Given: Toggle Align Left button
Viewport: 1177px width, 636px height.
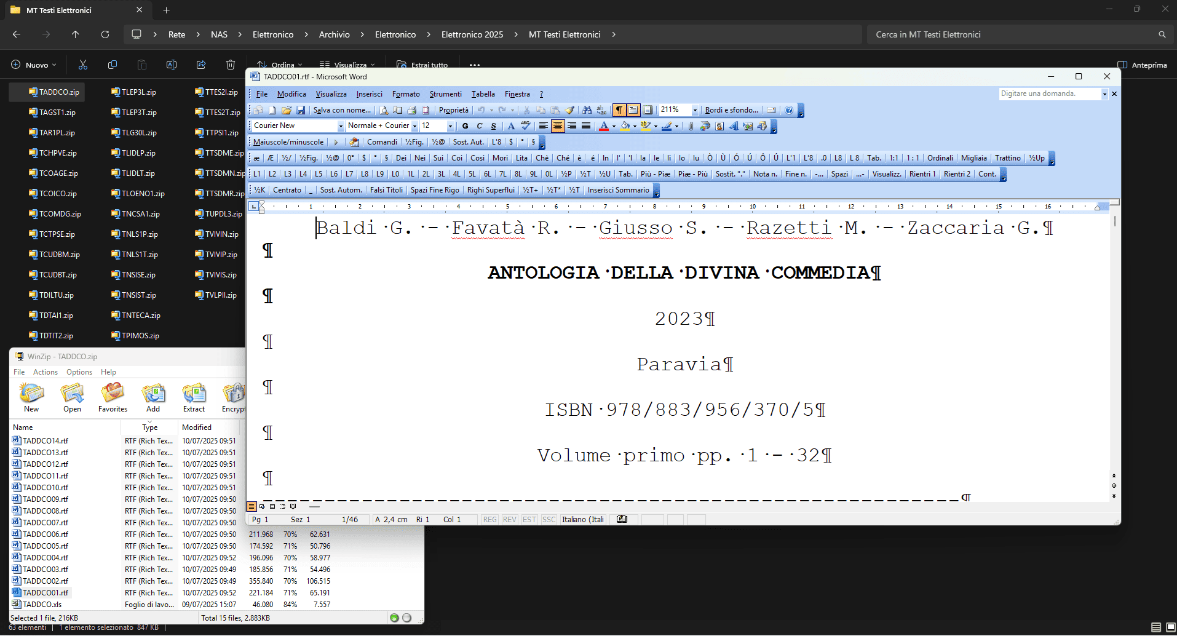Looking at the screenshot, I should pyautogui.click(x=544, y=126).
